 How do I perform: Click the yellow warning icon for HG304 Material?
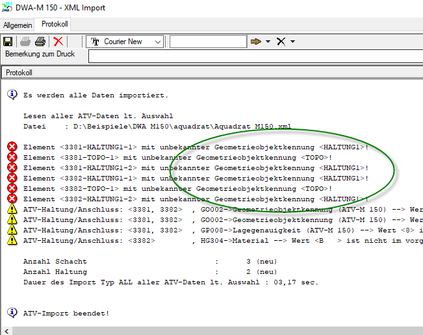point(12,241)
